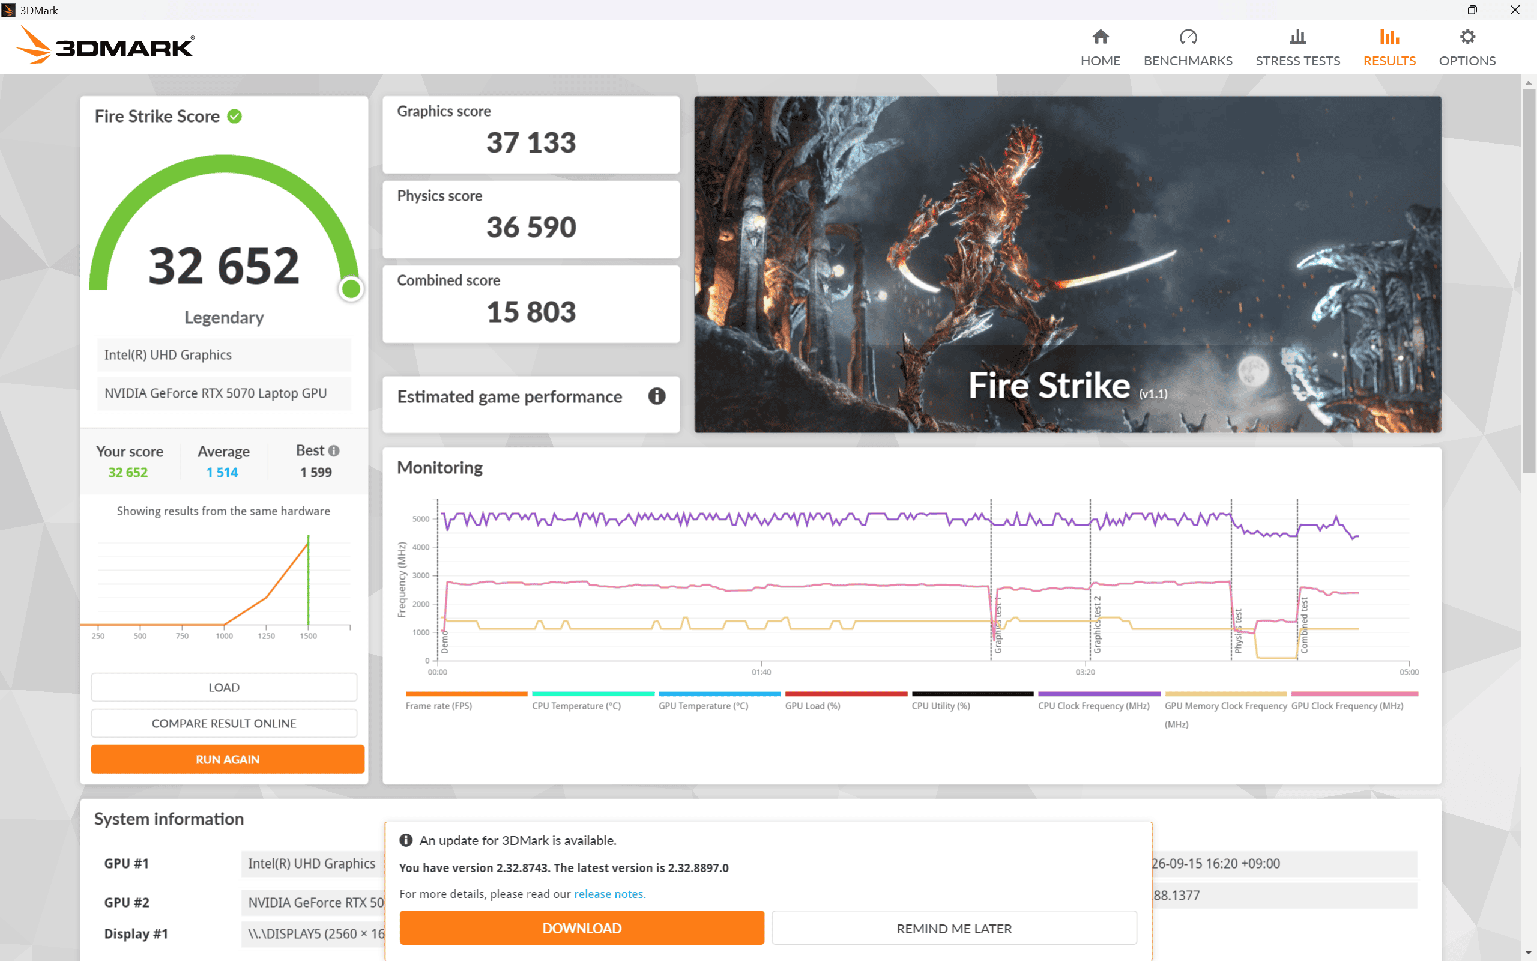Open the release notes link
1537x961 pixels.
point(609,894)
